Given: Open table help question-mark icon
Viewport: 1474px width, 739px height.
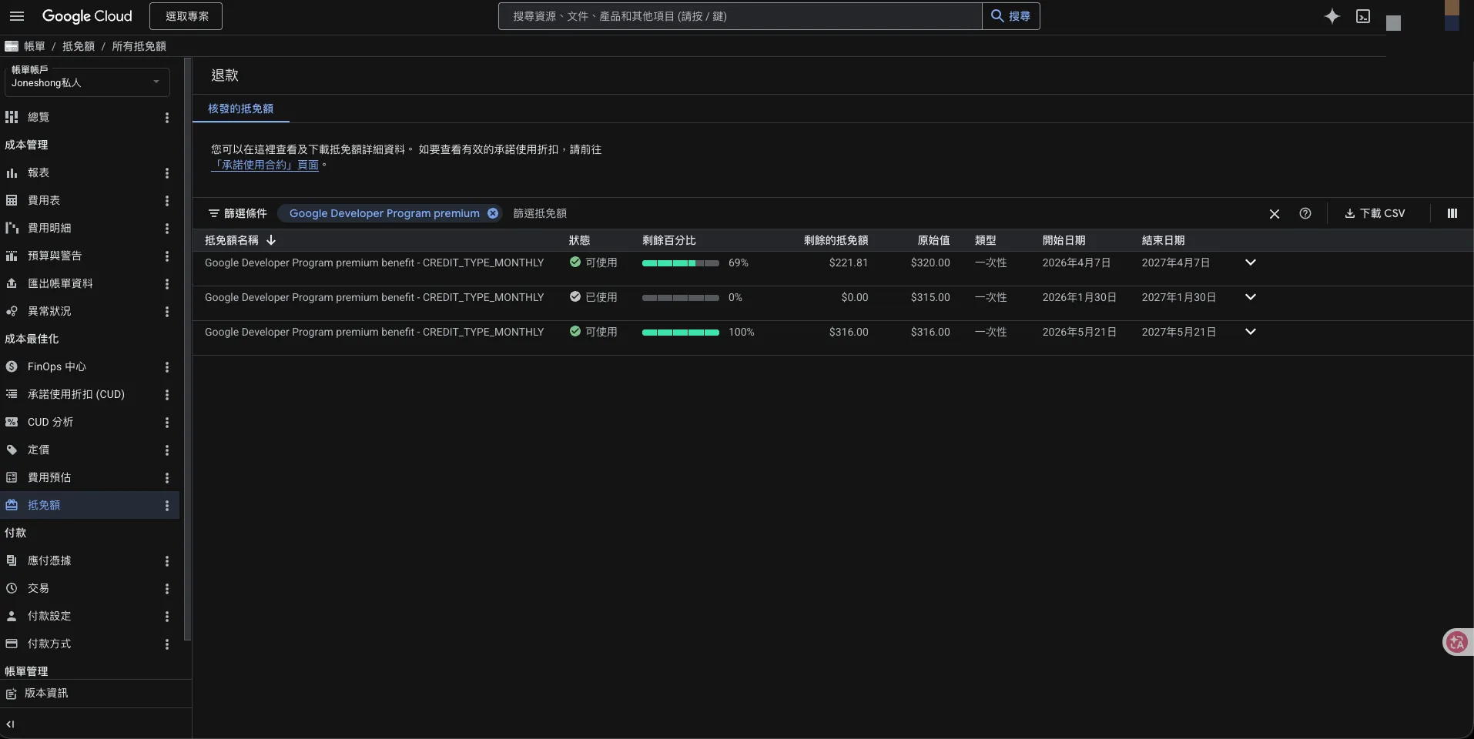Looking at the screenshot, I should pos(1305,213).
